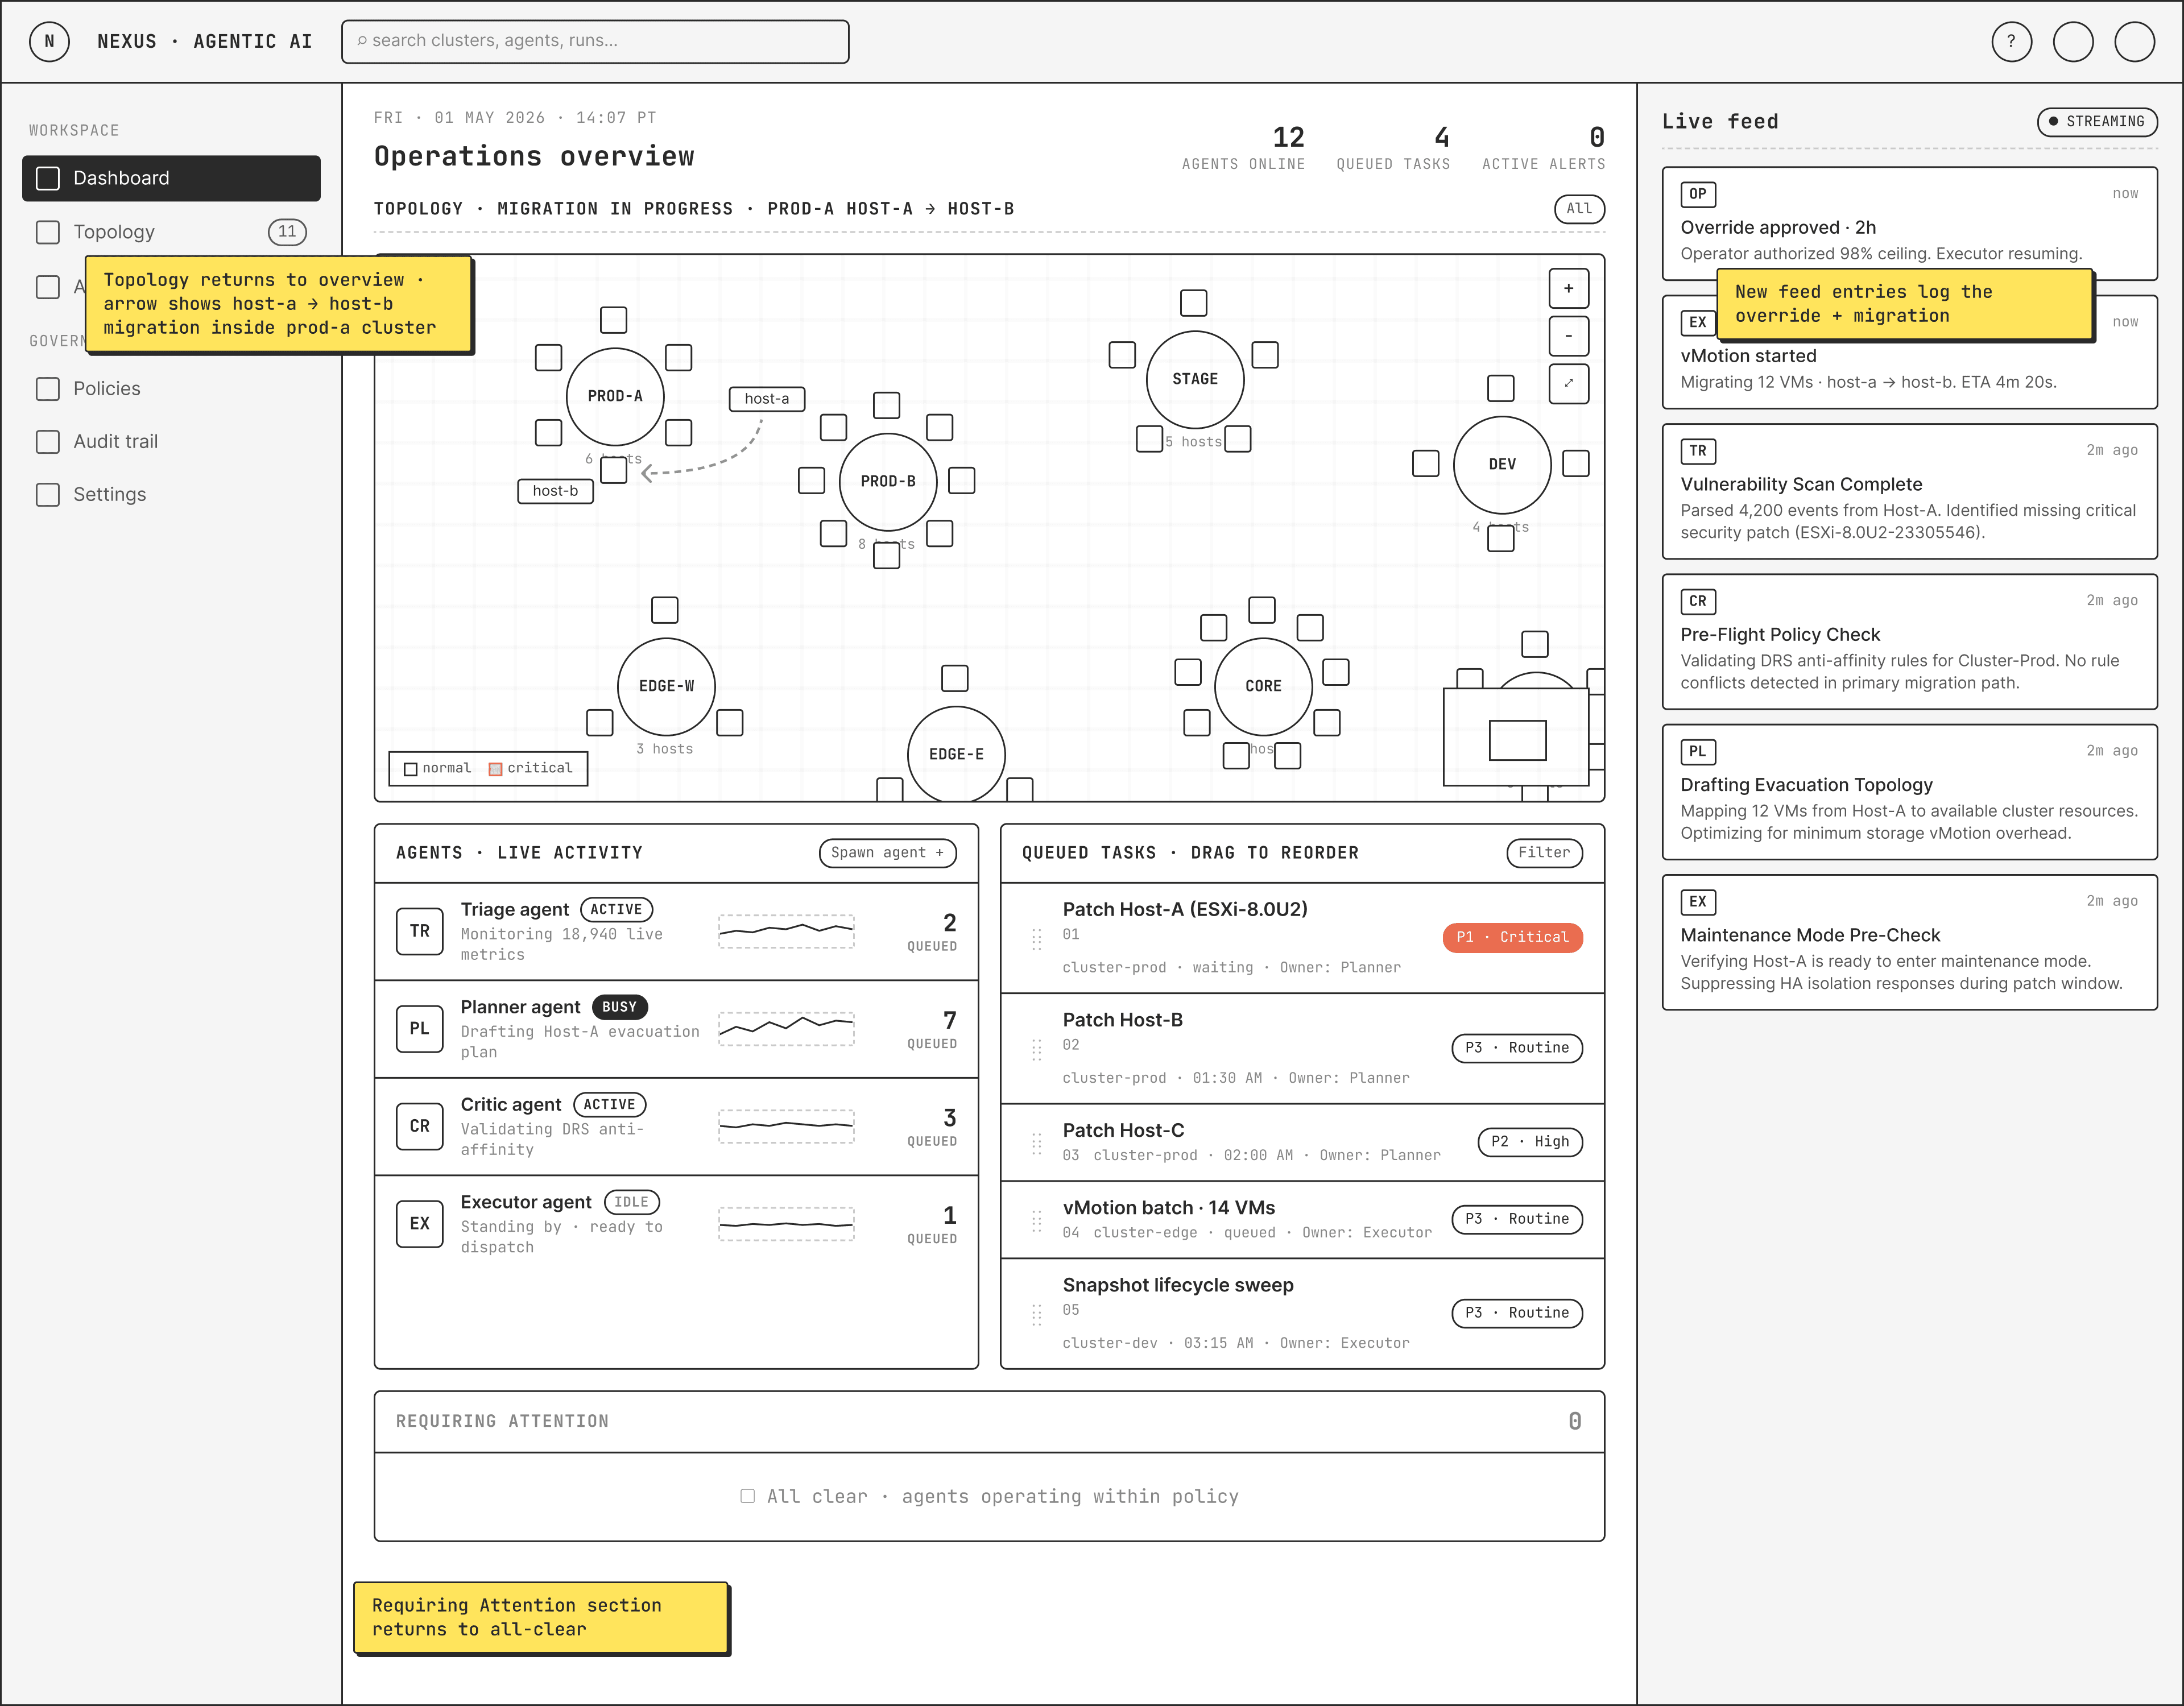Select the PROD-B cluster node
Screen dimensions: 2184x1706
click(888, 482)
